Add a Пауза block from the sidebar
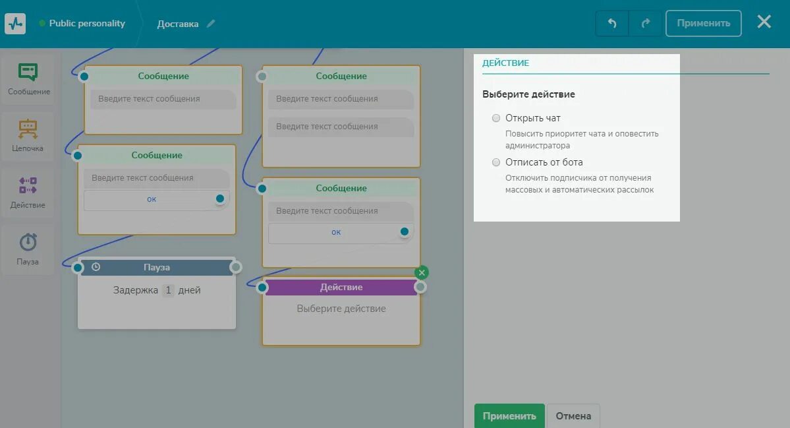The height and width of the screenshot is (428, 790). pos(28,249)
